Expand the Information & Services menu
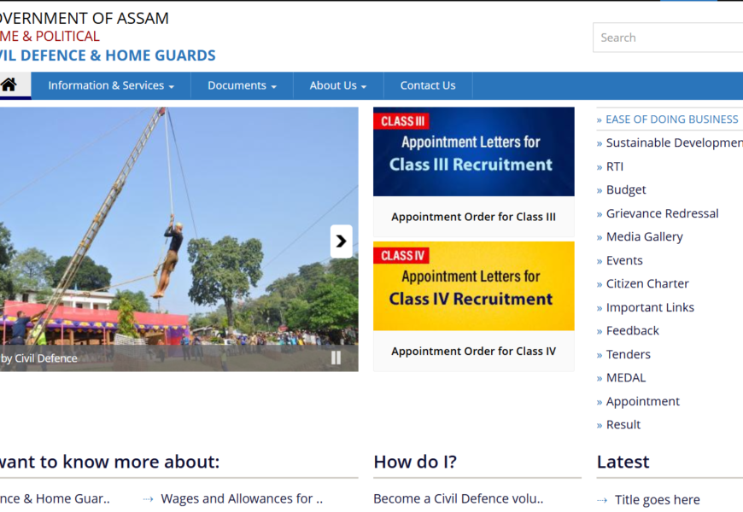The image size is (743, 512). [111, 85]
